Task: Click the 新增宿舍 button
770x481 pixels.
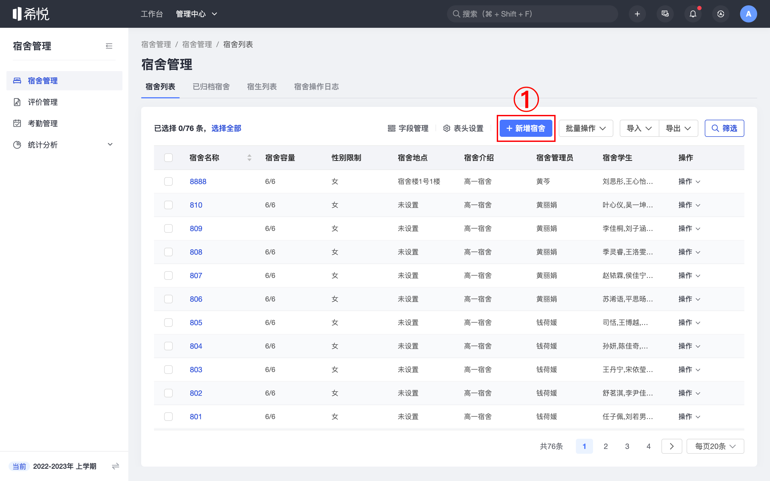Action: [x=526, y=128]
